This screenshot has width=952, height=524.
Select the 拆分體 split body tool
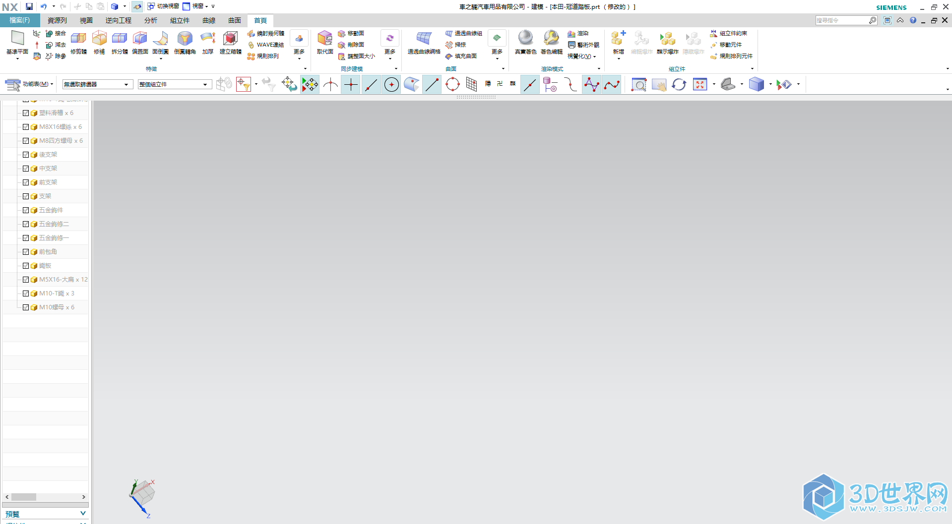coord(120,42)
